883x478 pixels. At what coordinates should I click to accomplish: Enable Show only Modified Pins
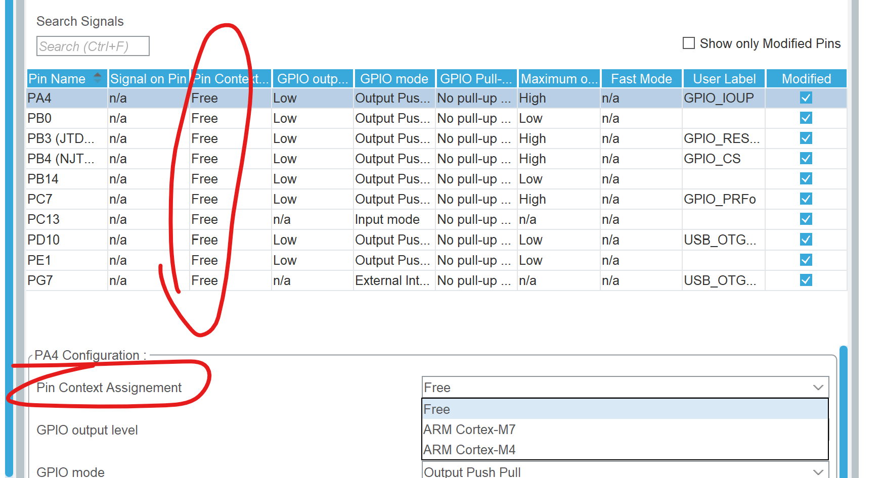coord(688,43)
